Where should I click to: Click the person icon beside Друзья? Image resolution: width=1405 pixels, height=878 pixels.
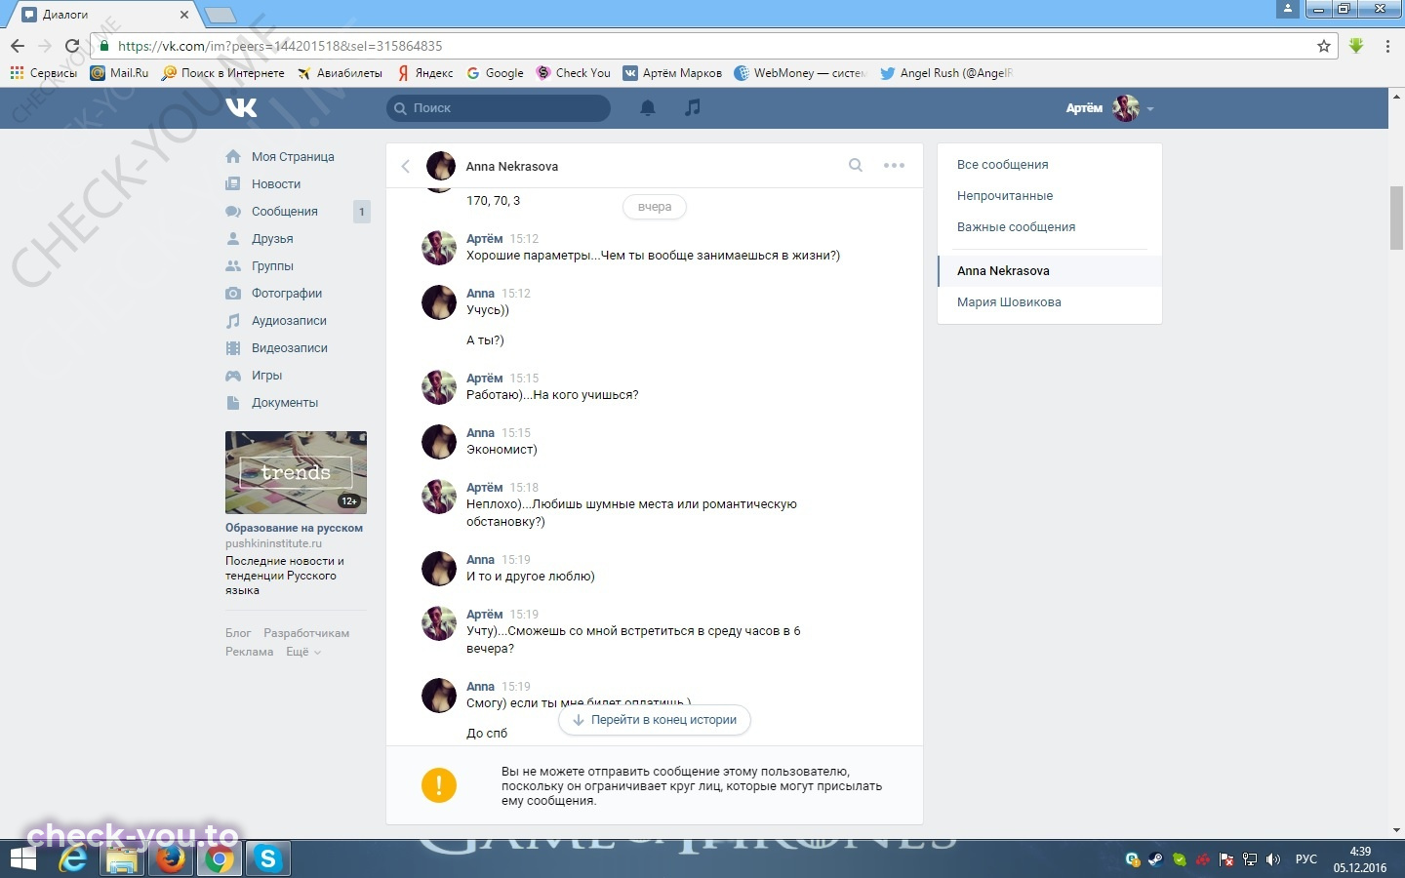(233, 238)
